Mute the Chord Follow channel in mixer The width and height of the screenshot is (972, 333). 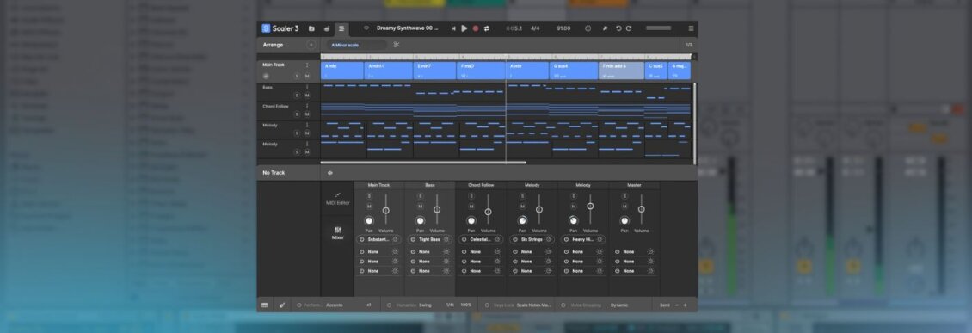471,207
